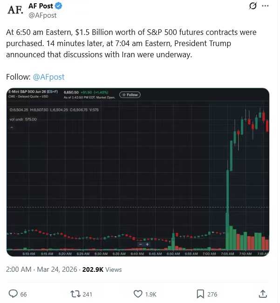Image resolution: width=280 pixels, height=303 pixels.
Task: Toggle the bookmark icon on the post
Action: (200, 294)
